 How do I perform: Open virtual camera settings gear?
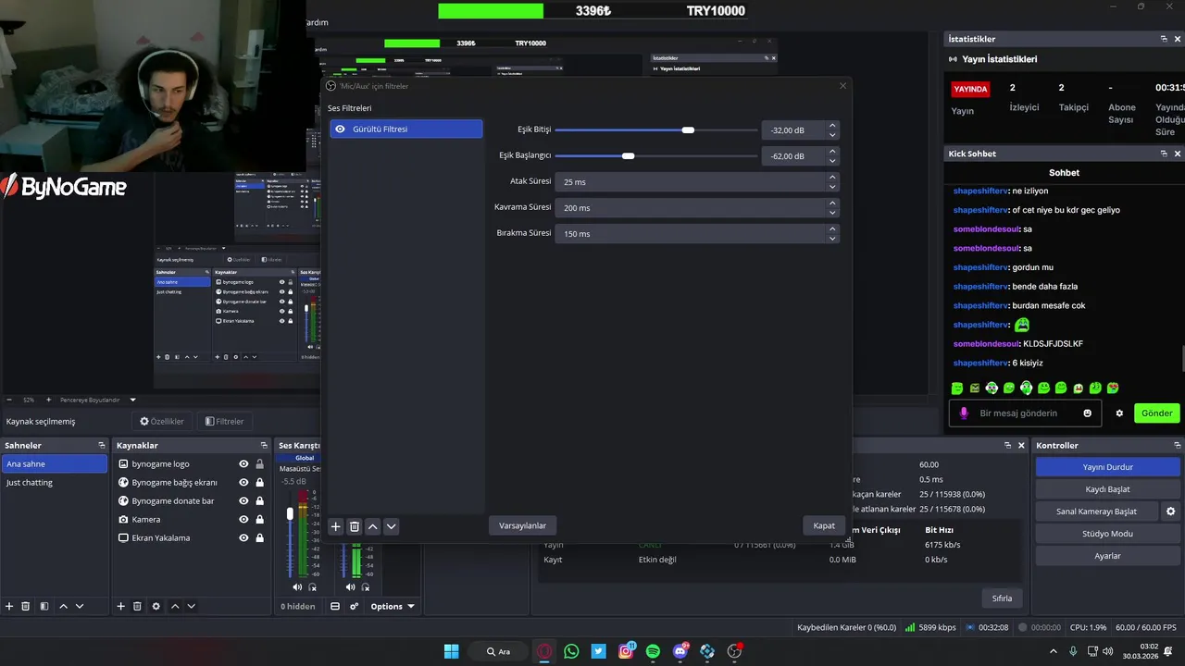tap(1170, 512)
